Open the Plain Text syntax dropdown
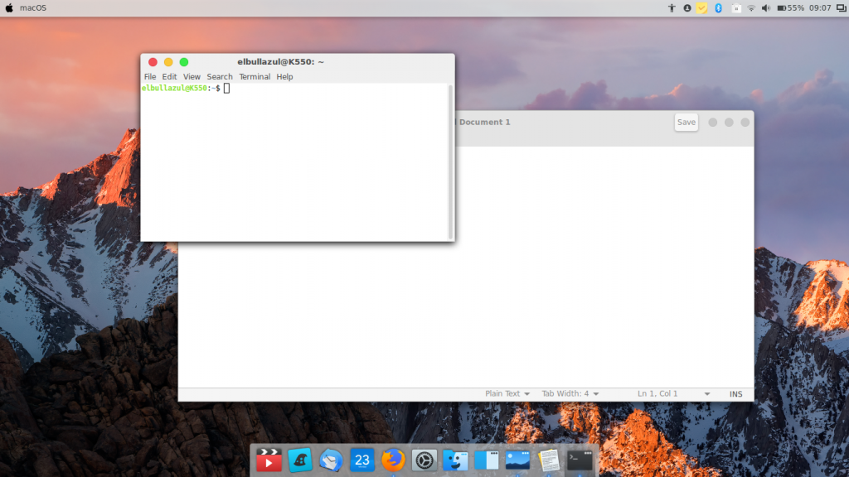The height and width of the screenshot is (477, 849). click(507, 393)
